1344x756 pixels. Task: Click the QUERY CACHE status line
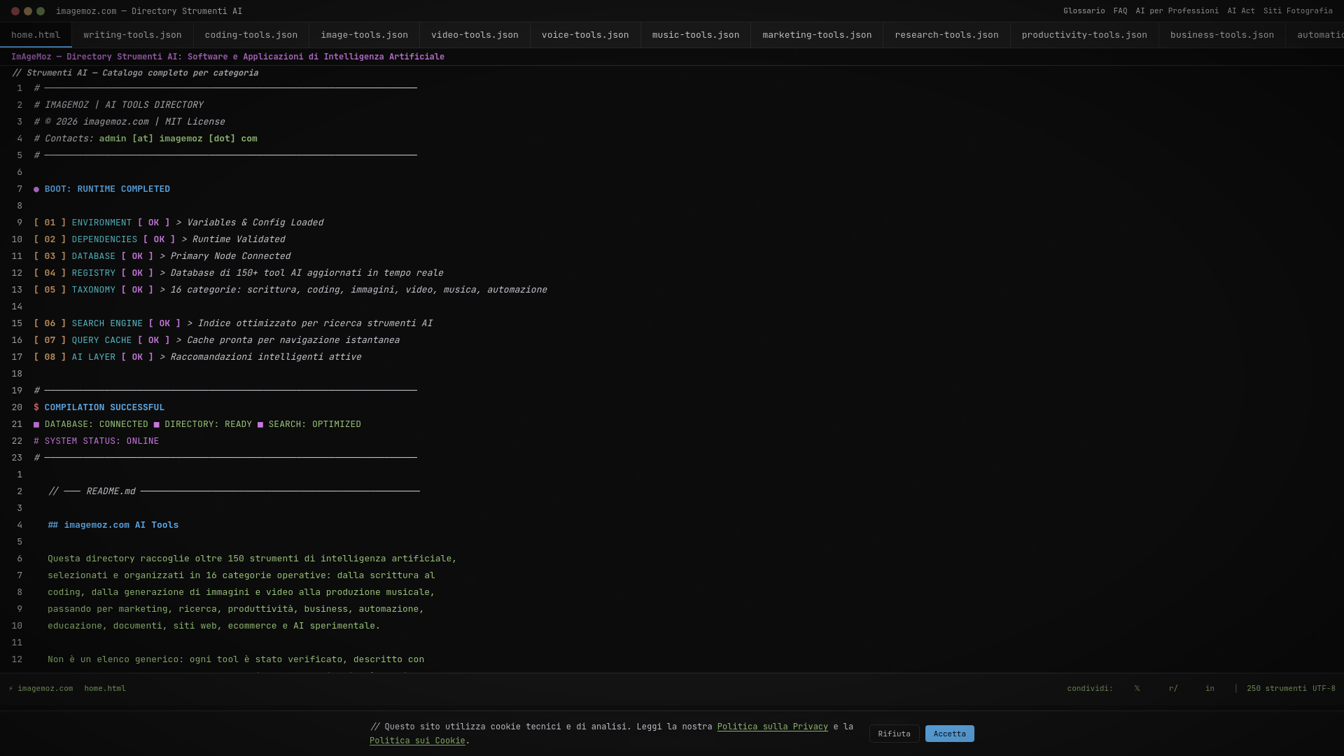[x=216, y=340]
